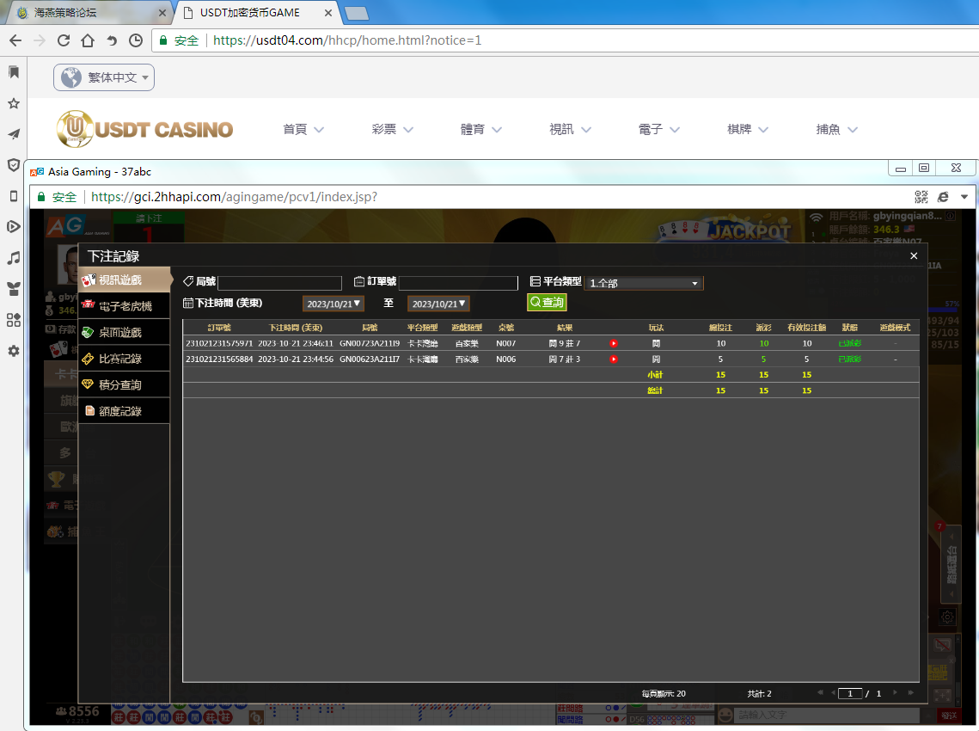Close the USDT加密货币GAME tab
The image size is (979, 731).
(328, 13)
